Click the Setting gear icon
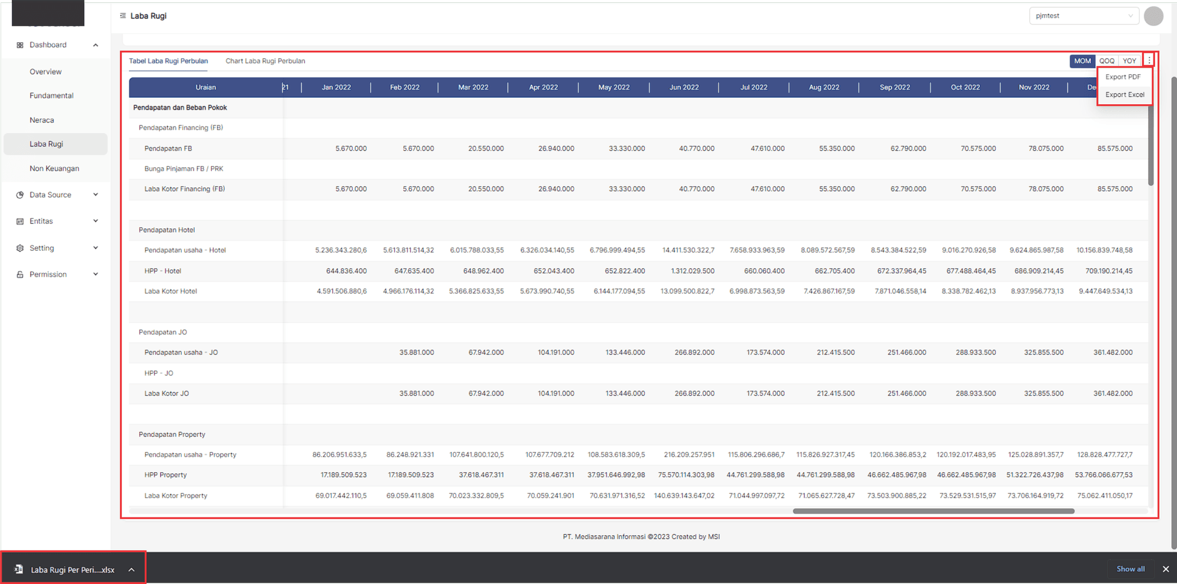1177x584 pixels. [x=20, y=248]
